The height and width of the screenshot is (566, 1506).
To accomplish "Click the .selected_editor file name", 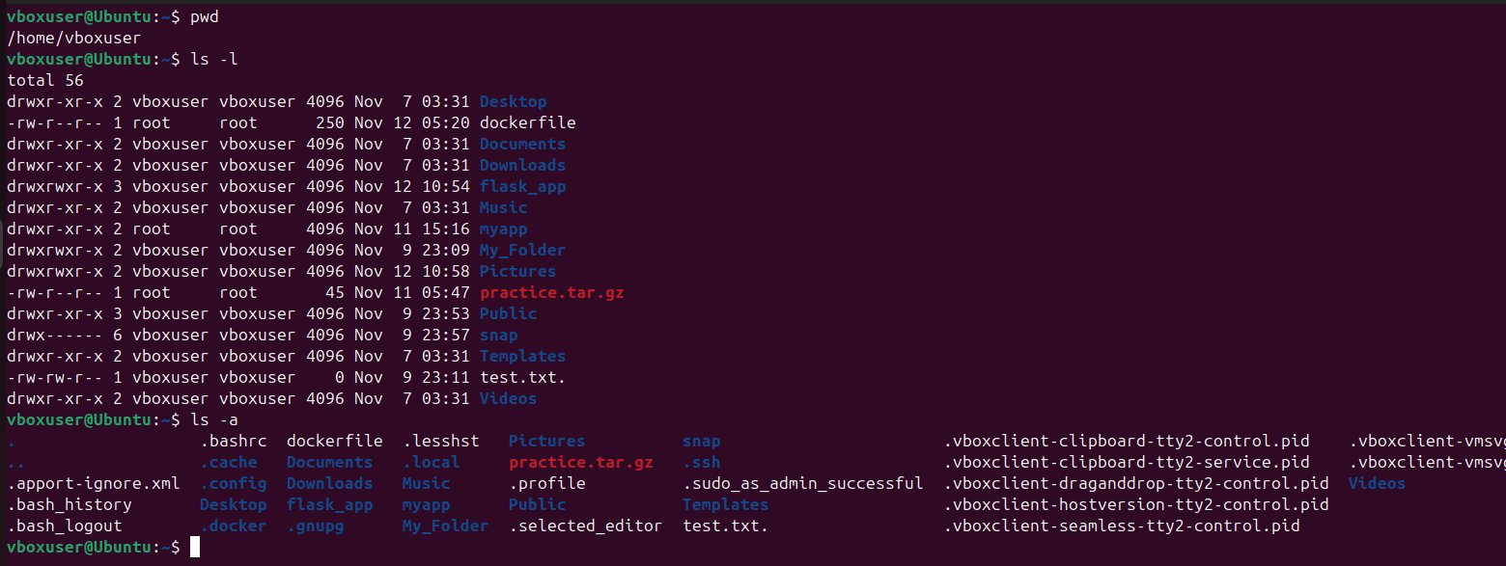I will (585, 526).
